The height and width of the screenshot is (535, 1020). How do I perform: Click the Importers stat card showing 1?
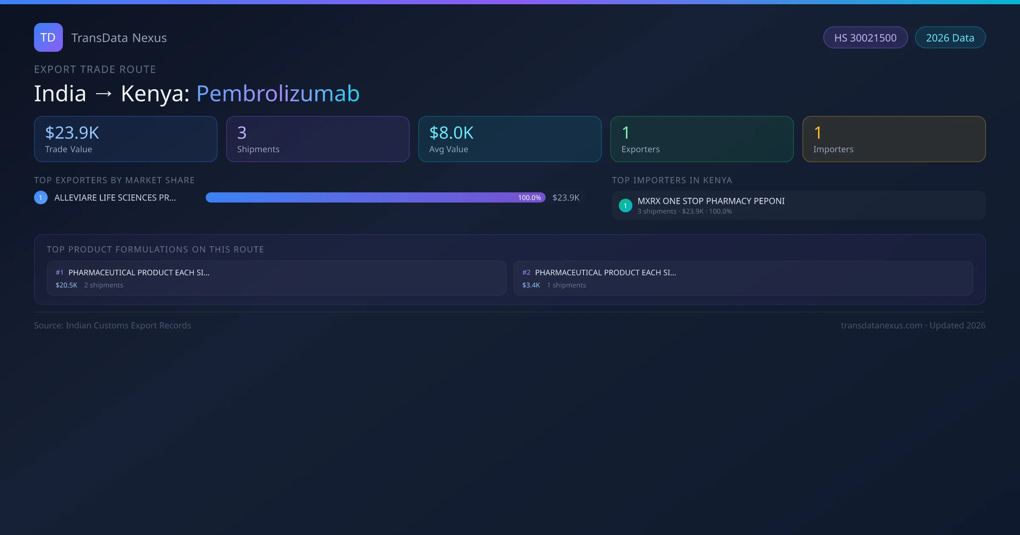click(x=894, y=139)
